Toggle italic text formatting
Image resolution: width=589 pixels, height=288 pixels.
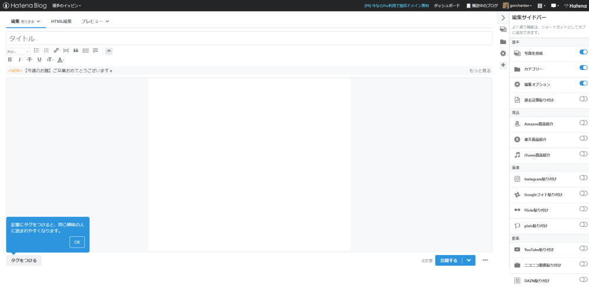(x=19, y=59)
